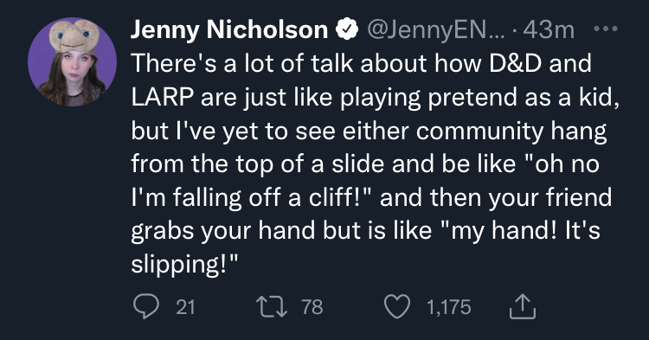This screenshot has width=649, height=340.
Task: Open the share tweet upload icon
Action: click(x=523, y=306)
